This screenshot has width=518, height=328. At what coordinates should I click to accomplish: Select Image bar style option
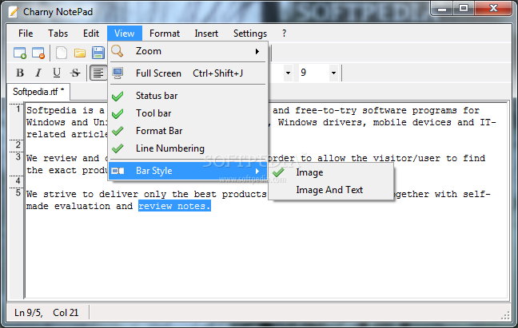[331, 172]
